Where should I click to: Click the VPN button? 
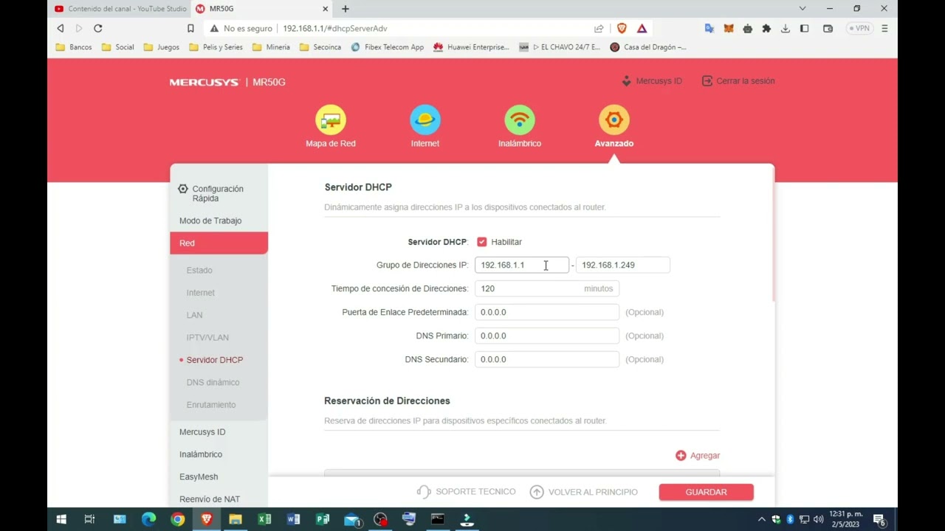click(859, 28)
